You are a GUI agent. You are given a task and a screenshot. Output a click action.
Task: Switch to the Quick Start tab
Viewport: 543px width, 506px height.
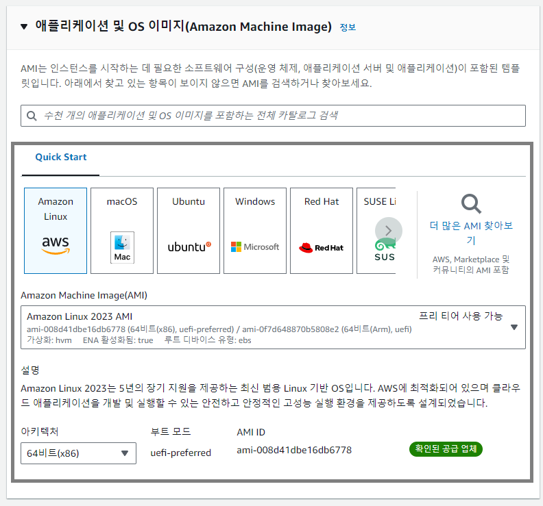(60, 157)
